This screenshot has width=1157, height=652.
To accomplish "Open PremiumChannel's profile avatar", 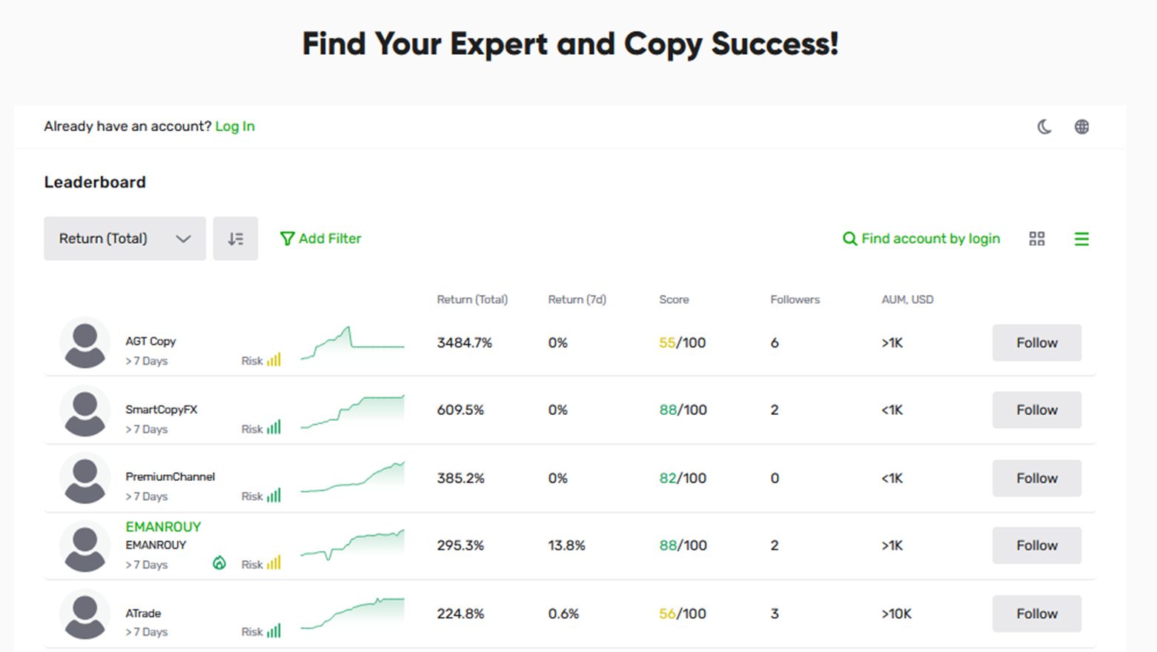I will pos(84,479).
